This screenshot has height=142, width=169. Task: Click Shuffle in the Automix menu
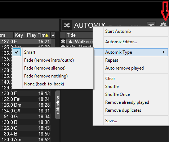130,86
